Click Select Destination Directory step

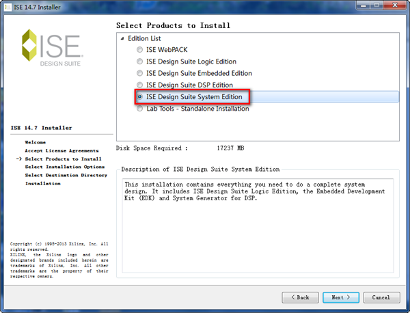66,175
